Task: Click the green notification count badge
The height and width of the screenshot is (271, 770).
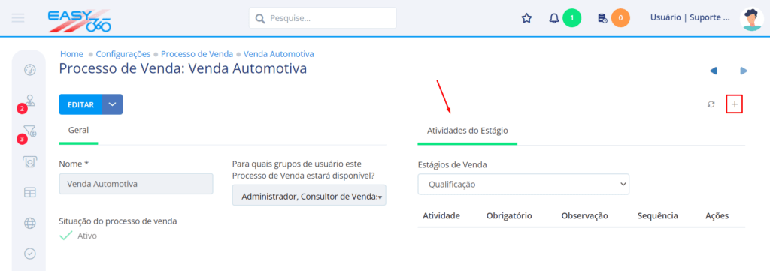Action: pyautogui.click(x=571, y=18)
